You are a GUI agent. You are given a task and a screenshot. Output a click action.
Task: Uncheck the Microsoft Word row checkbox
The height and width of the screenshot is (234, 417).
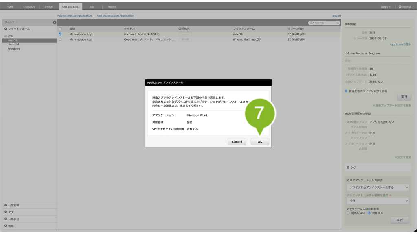60,34
